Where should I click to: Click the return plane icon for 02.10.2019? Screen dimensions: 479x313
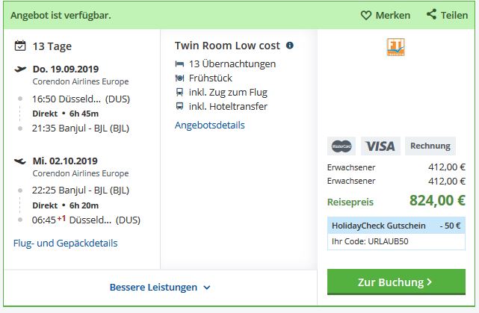20,161
